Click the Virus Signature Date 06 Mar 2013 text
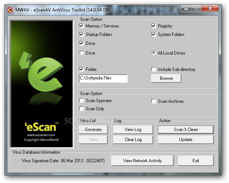 coord(63,161)
